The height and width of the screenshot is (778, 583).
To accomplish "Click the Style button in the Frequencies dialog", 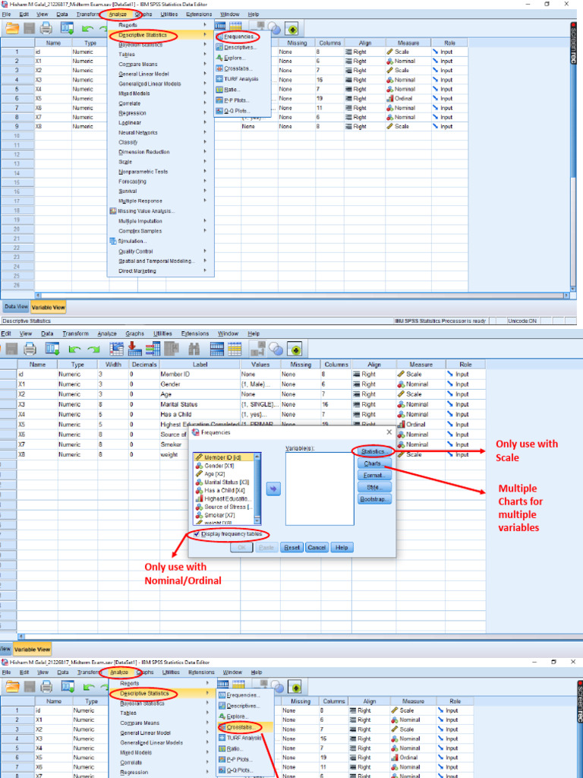I will point(374,487).
